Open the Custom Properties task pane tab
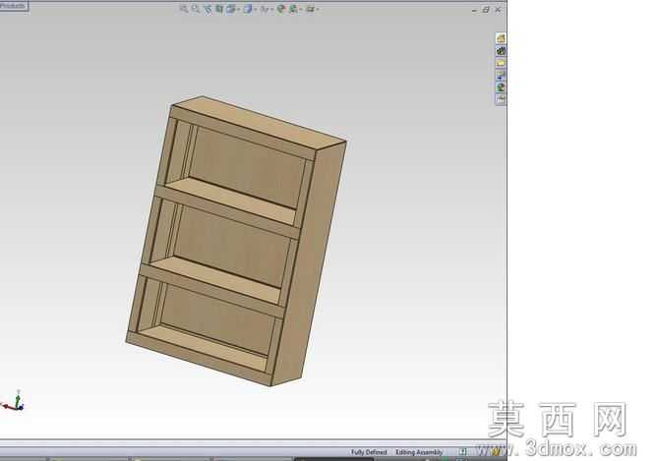 click(x=501, y=99)
